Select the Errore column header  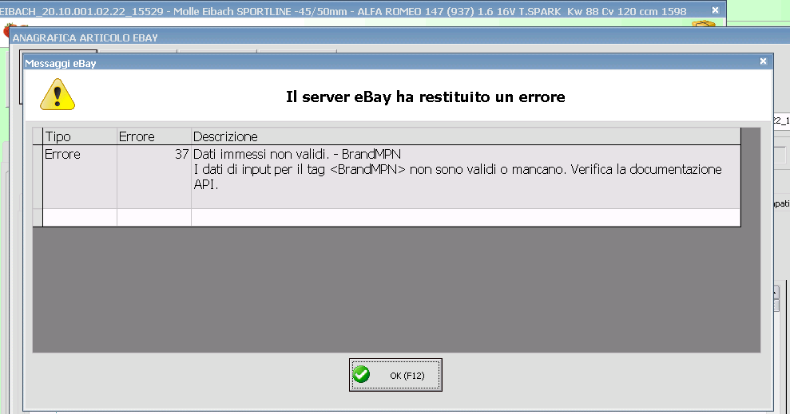point(153,136)
